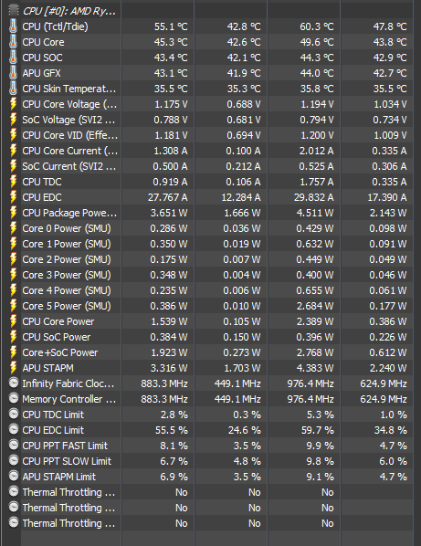421x546 pixels.
Task: Click lightning icon beside Core 5 Power (SMU)
Action: (x=13, y=306)
